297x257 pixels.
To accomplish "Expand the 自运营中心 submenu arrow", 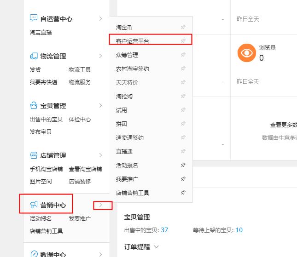I will pos(100,19).
